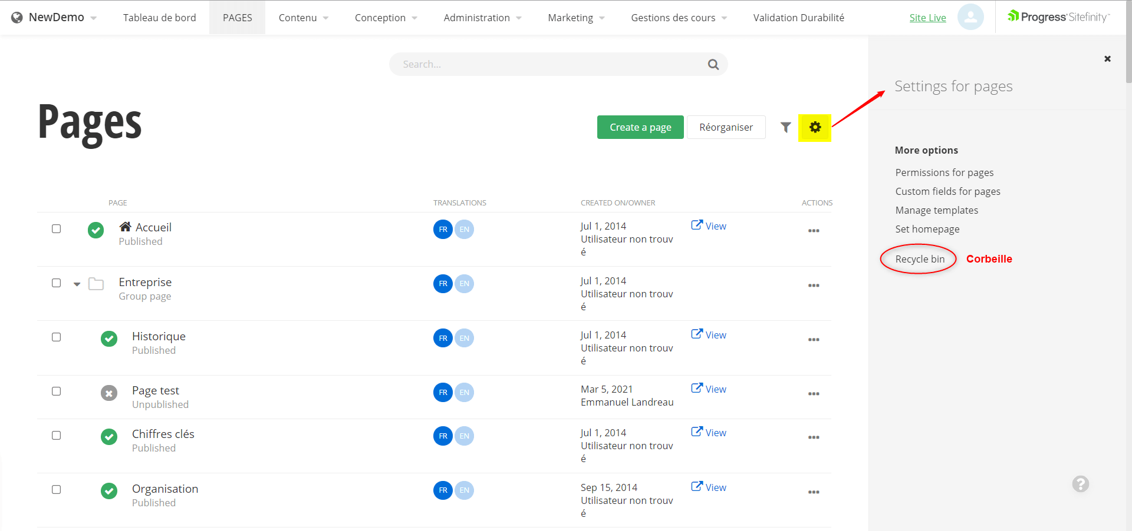Select the Page test row checkbox
1132x531 pixels.
click(x=57, y=391)
